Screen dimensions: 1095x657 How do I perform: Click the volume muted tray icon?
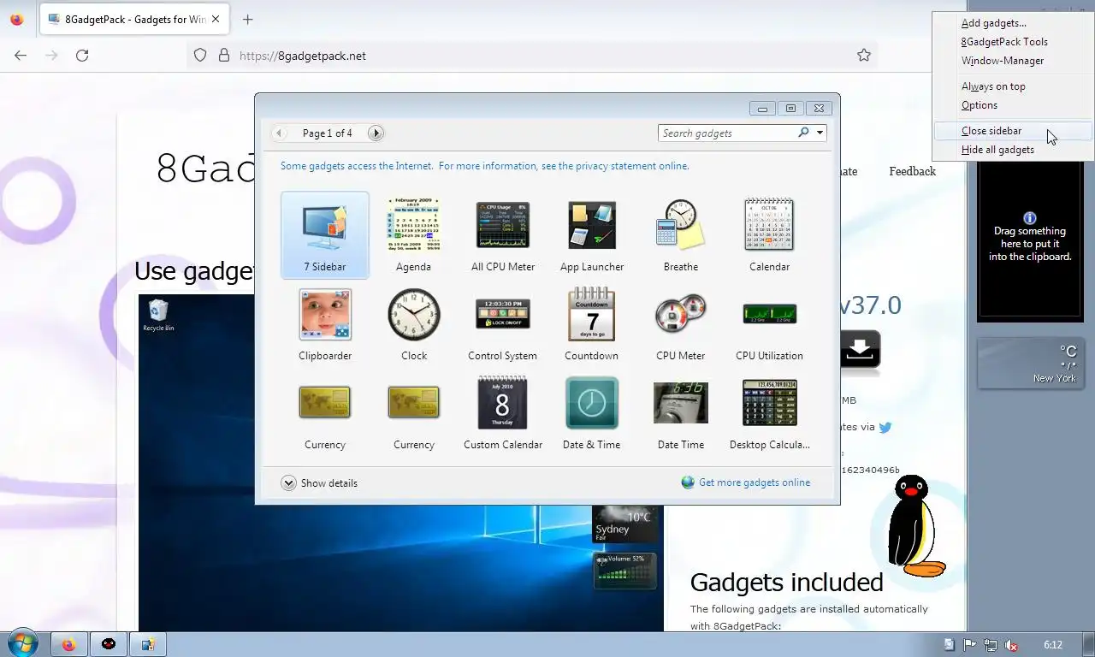point(1010,645)
